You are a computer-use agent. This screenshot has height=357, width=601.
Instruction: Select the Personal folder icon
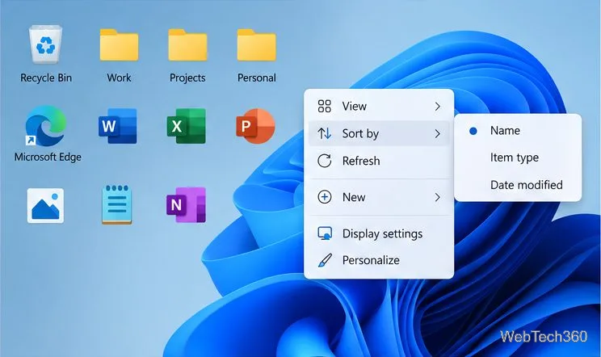(x=256, y=44)
